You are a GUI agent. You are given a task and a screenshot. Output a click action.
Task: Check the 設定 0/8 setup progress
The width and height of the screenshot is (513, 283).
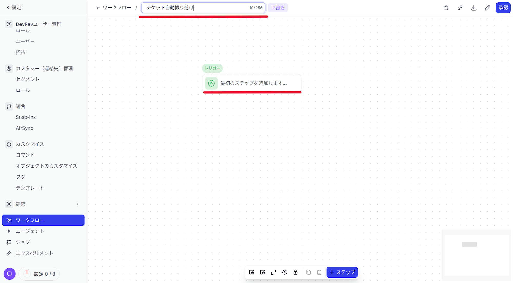tap(39, 274)
